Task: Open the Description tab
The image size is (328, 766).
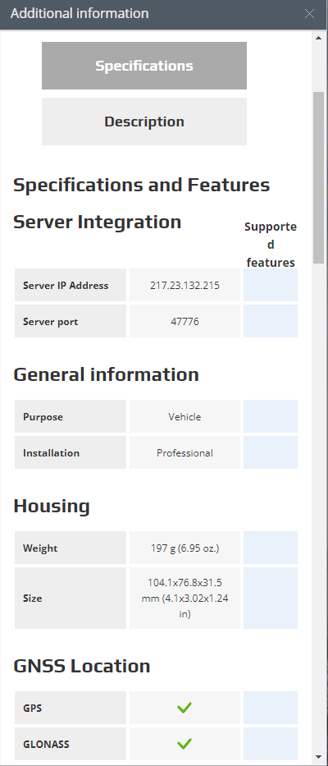Action: 144,122
